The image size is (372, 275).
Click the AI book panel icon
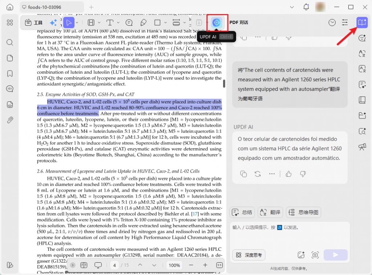pyautogui.click(x=362, y=22)
